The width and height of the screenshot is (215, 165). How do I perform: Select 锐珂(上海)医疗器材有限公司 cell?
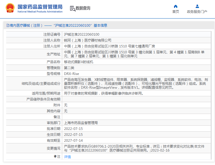point(88,40)
